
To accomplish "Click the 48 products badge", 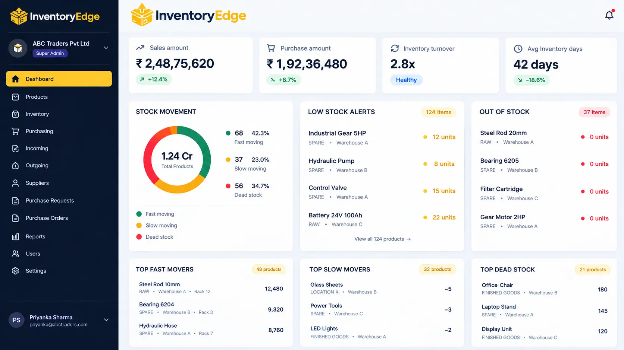I will coord(269,269).
